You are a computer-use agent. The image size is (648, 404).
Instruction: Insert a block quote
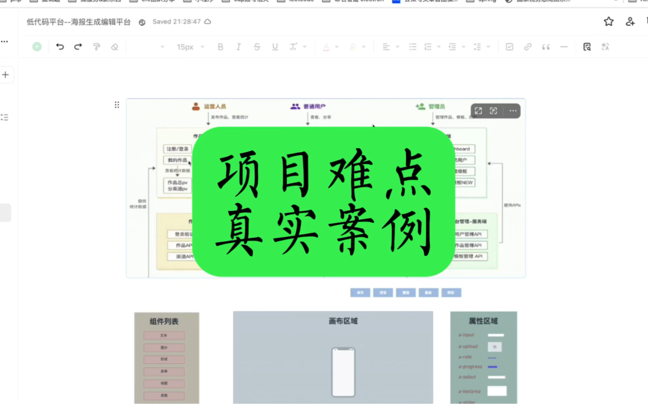[x=546, y=47]
